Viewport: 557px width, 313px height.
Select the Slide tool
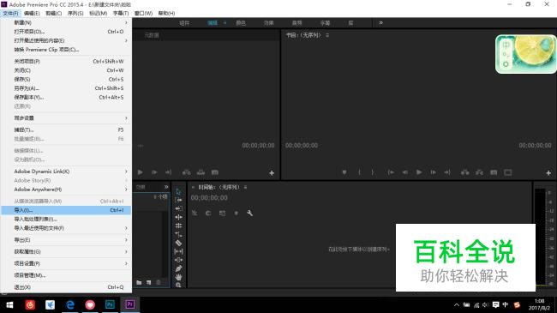178,260
